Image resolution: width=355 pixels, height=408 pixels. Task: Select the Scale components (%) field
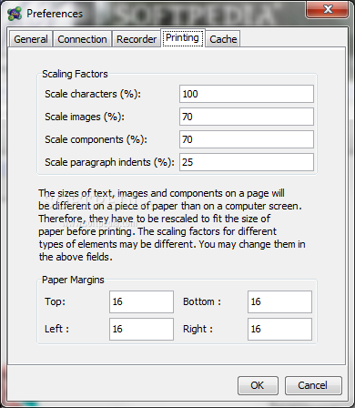click(x=247, y=139)
